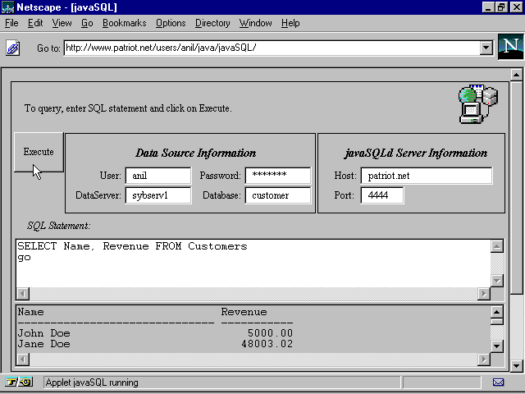Select the Host field showing patriot.net

point(426,176)
